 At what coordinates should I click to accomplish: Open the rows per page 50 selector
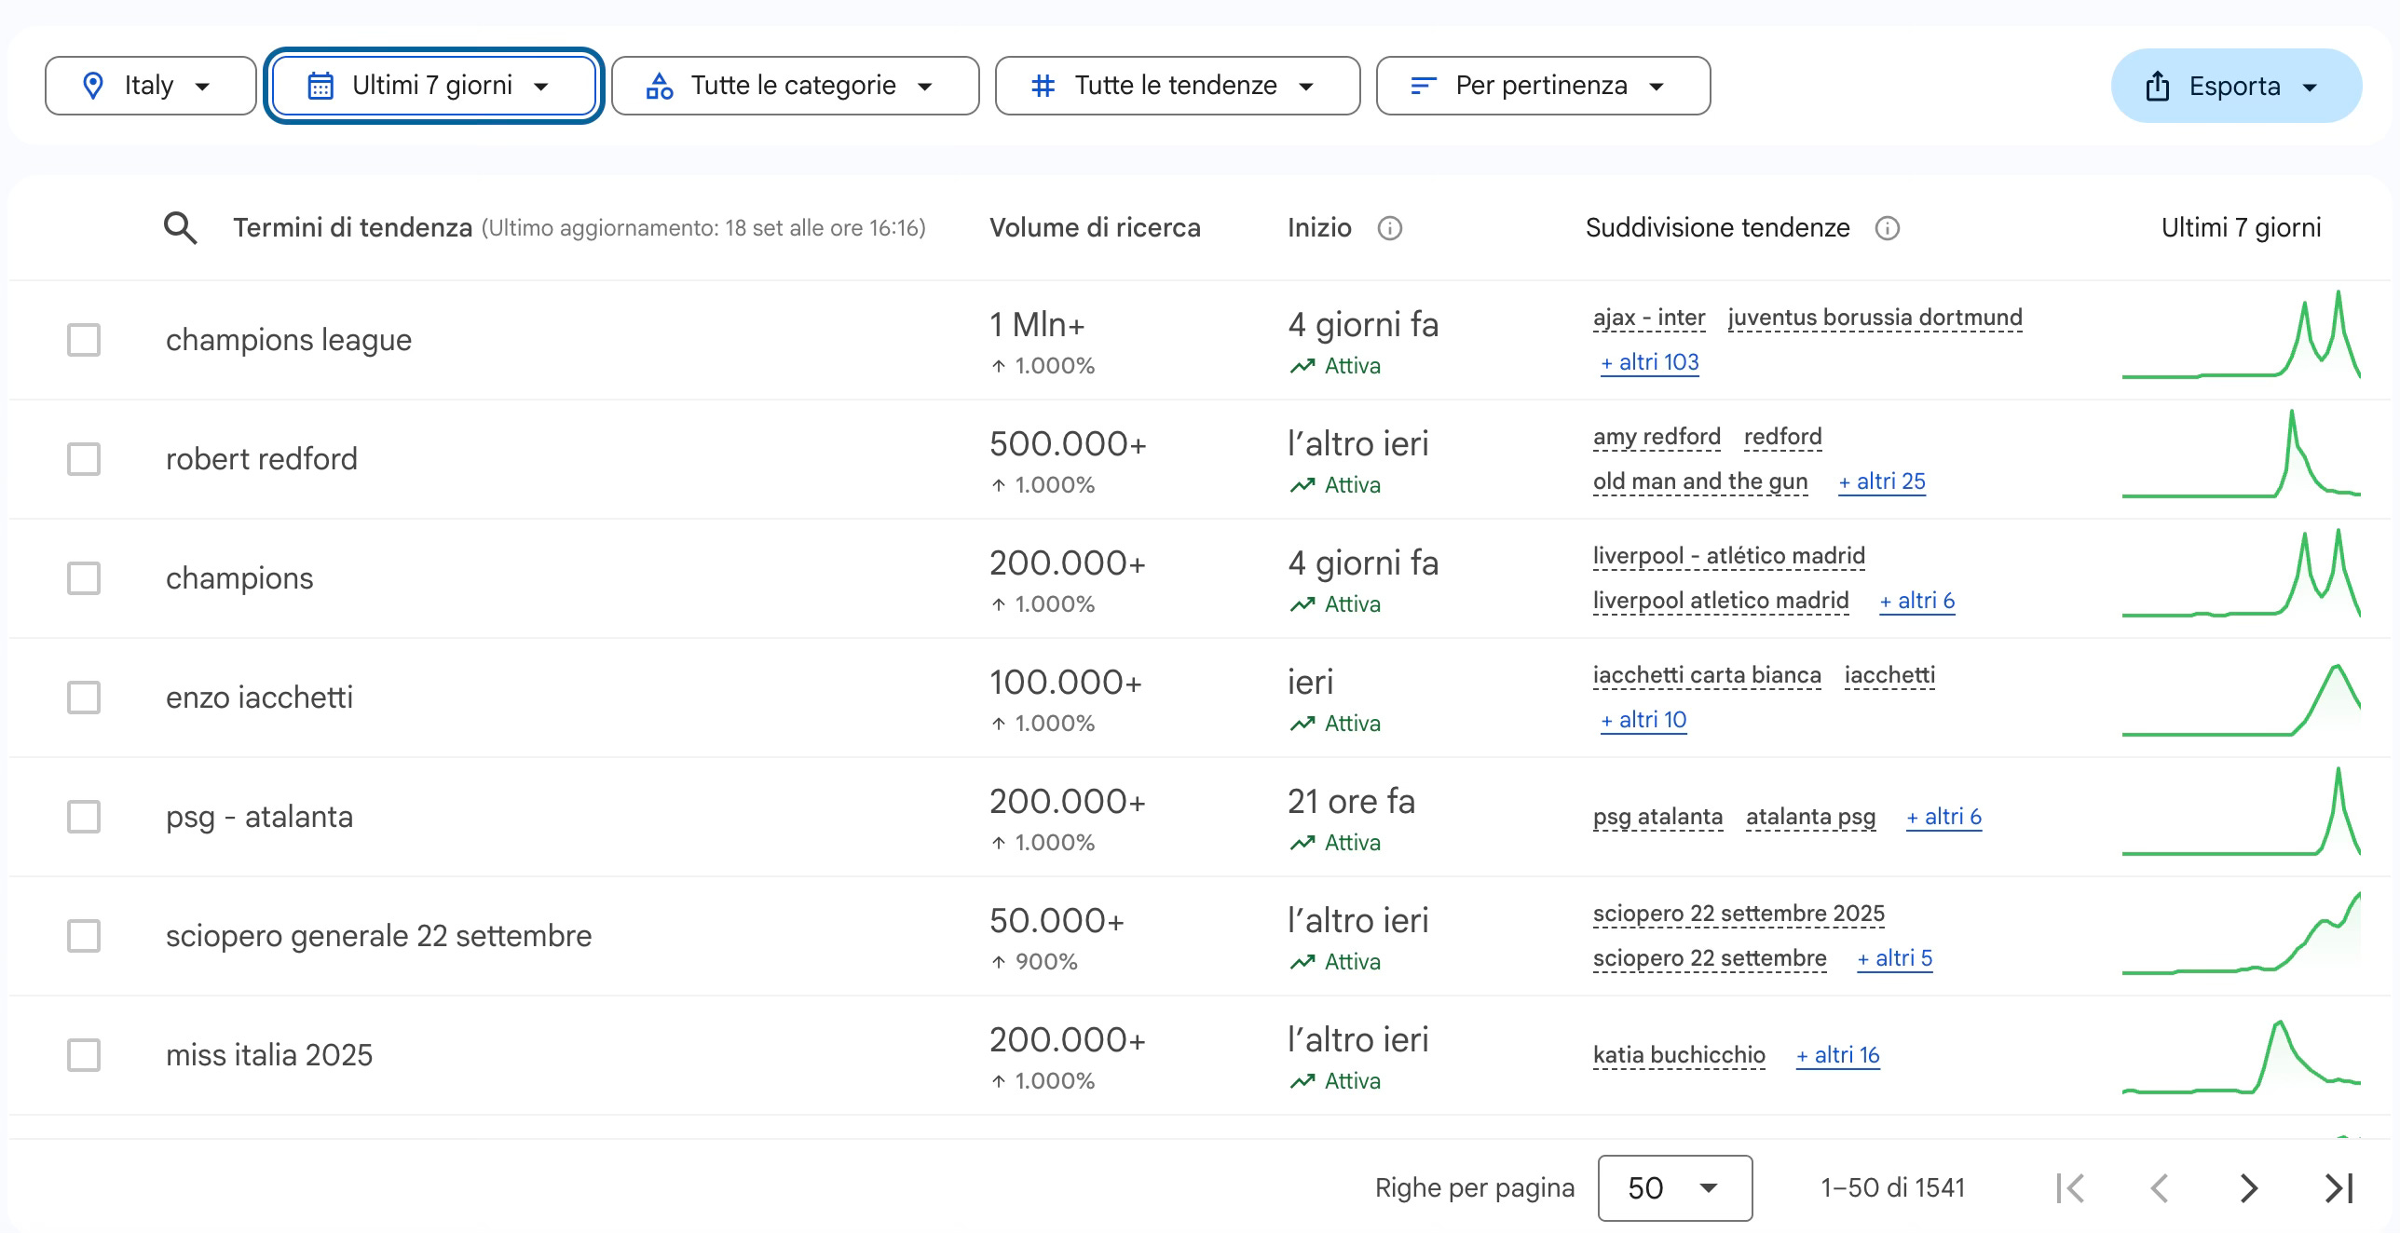pyautogui.click(x=1674, y=1188)
